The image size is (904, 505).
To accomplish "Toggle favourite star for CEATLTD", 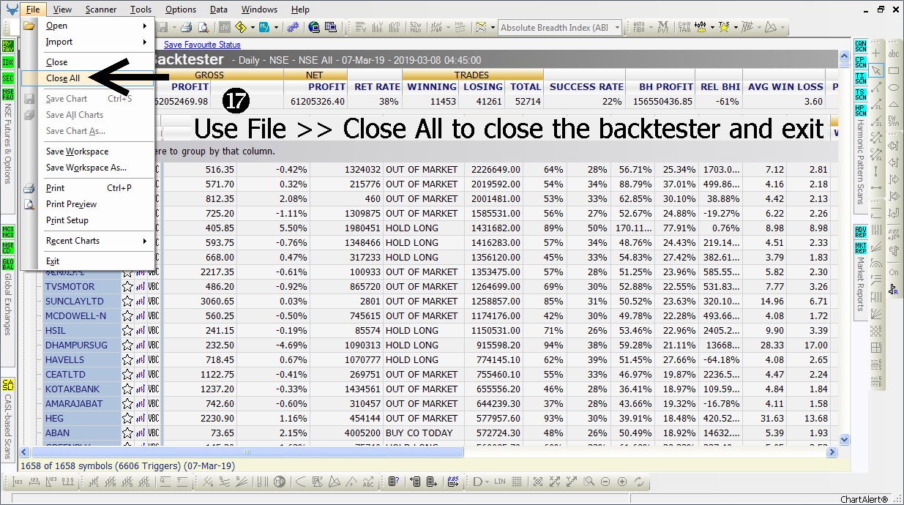I will pyautogui.click(x=127, y=375).
